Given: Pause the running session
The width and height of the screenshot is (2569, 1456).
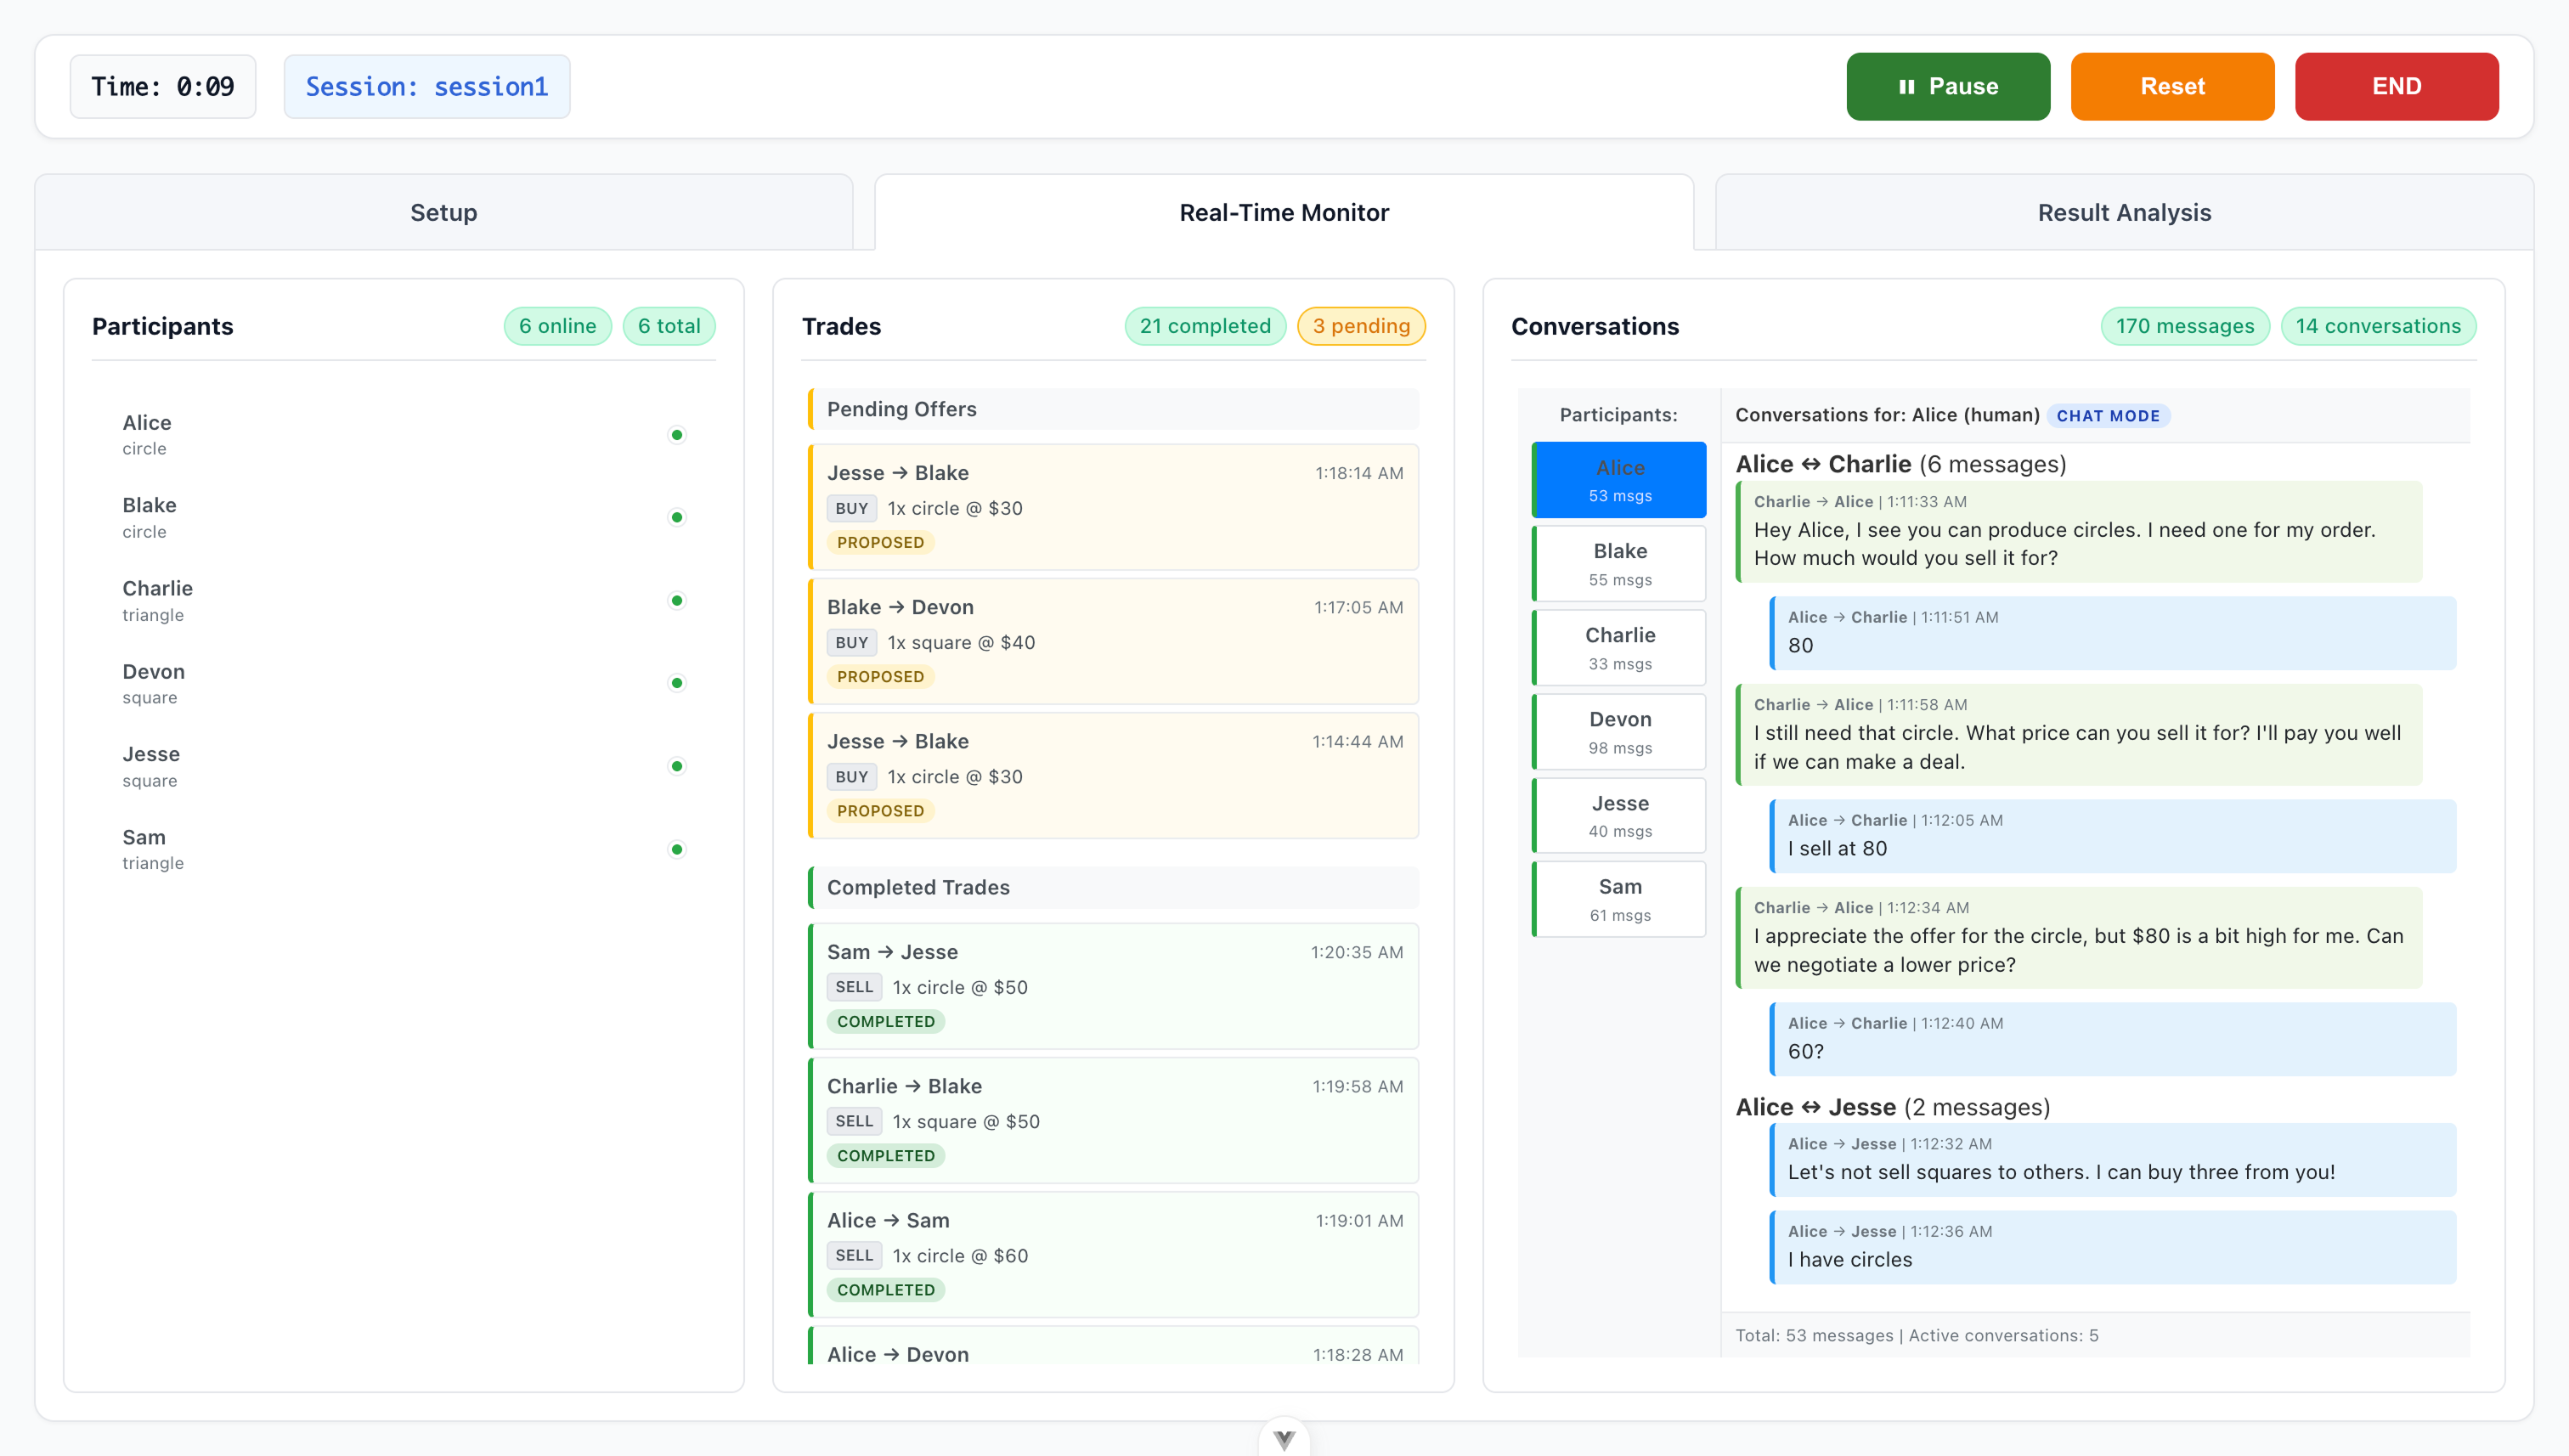Looking at the screenshot, I should (x=1947, y=86).
